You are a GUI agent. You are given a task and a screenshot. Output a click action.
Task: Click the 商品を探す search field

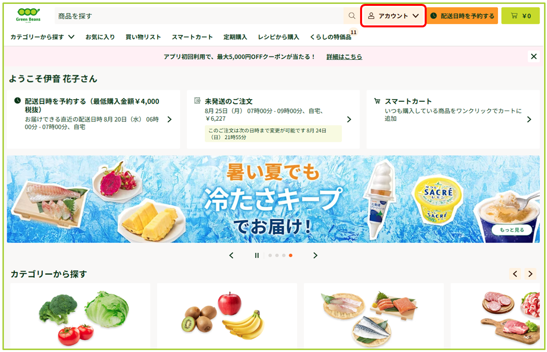click(199, 16)
